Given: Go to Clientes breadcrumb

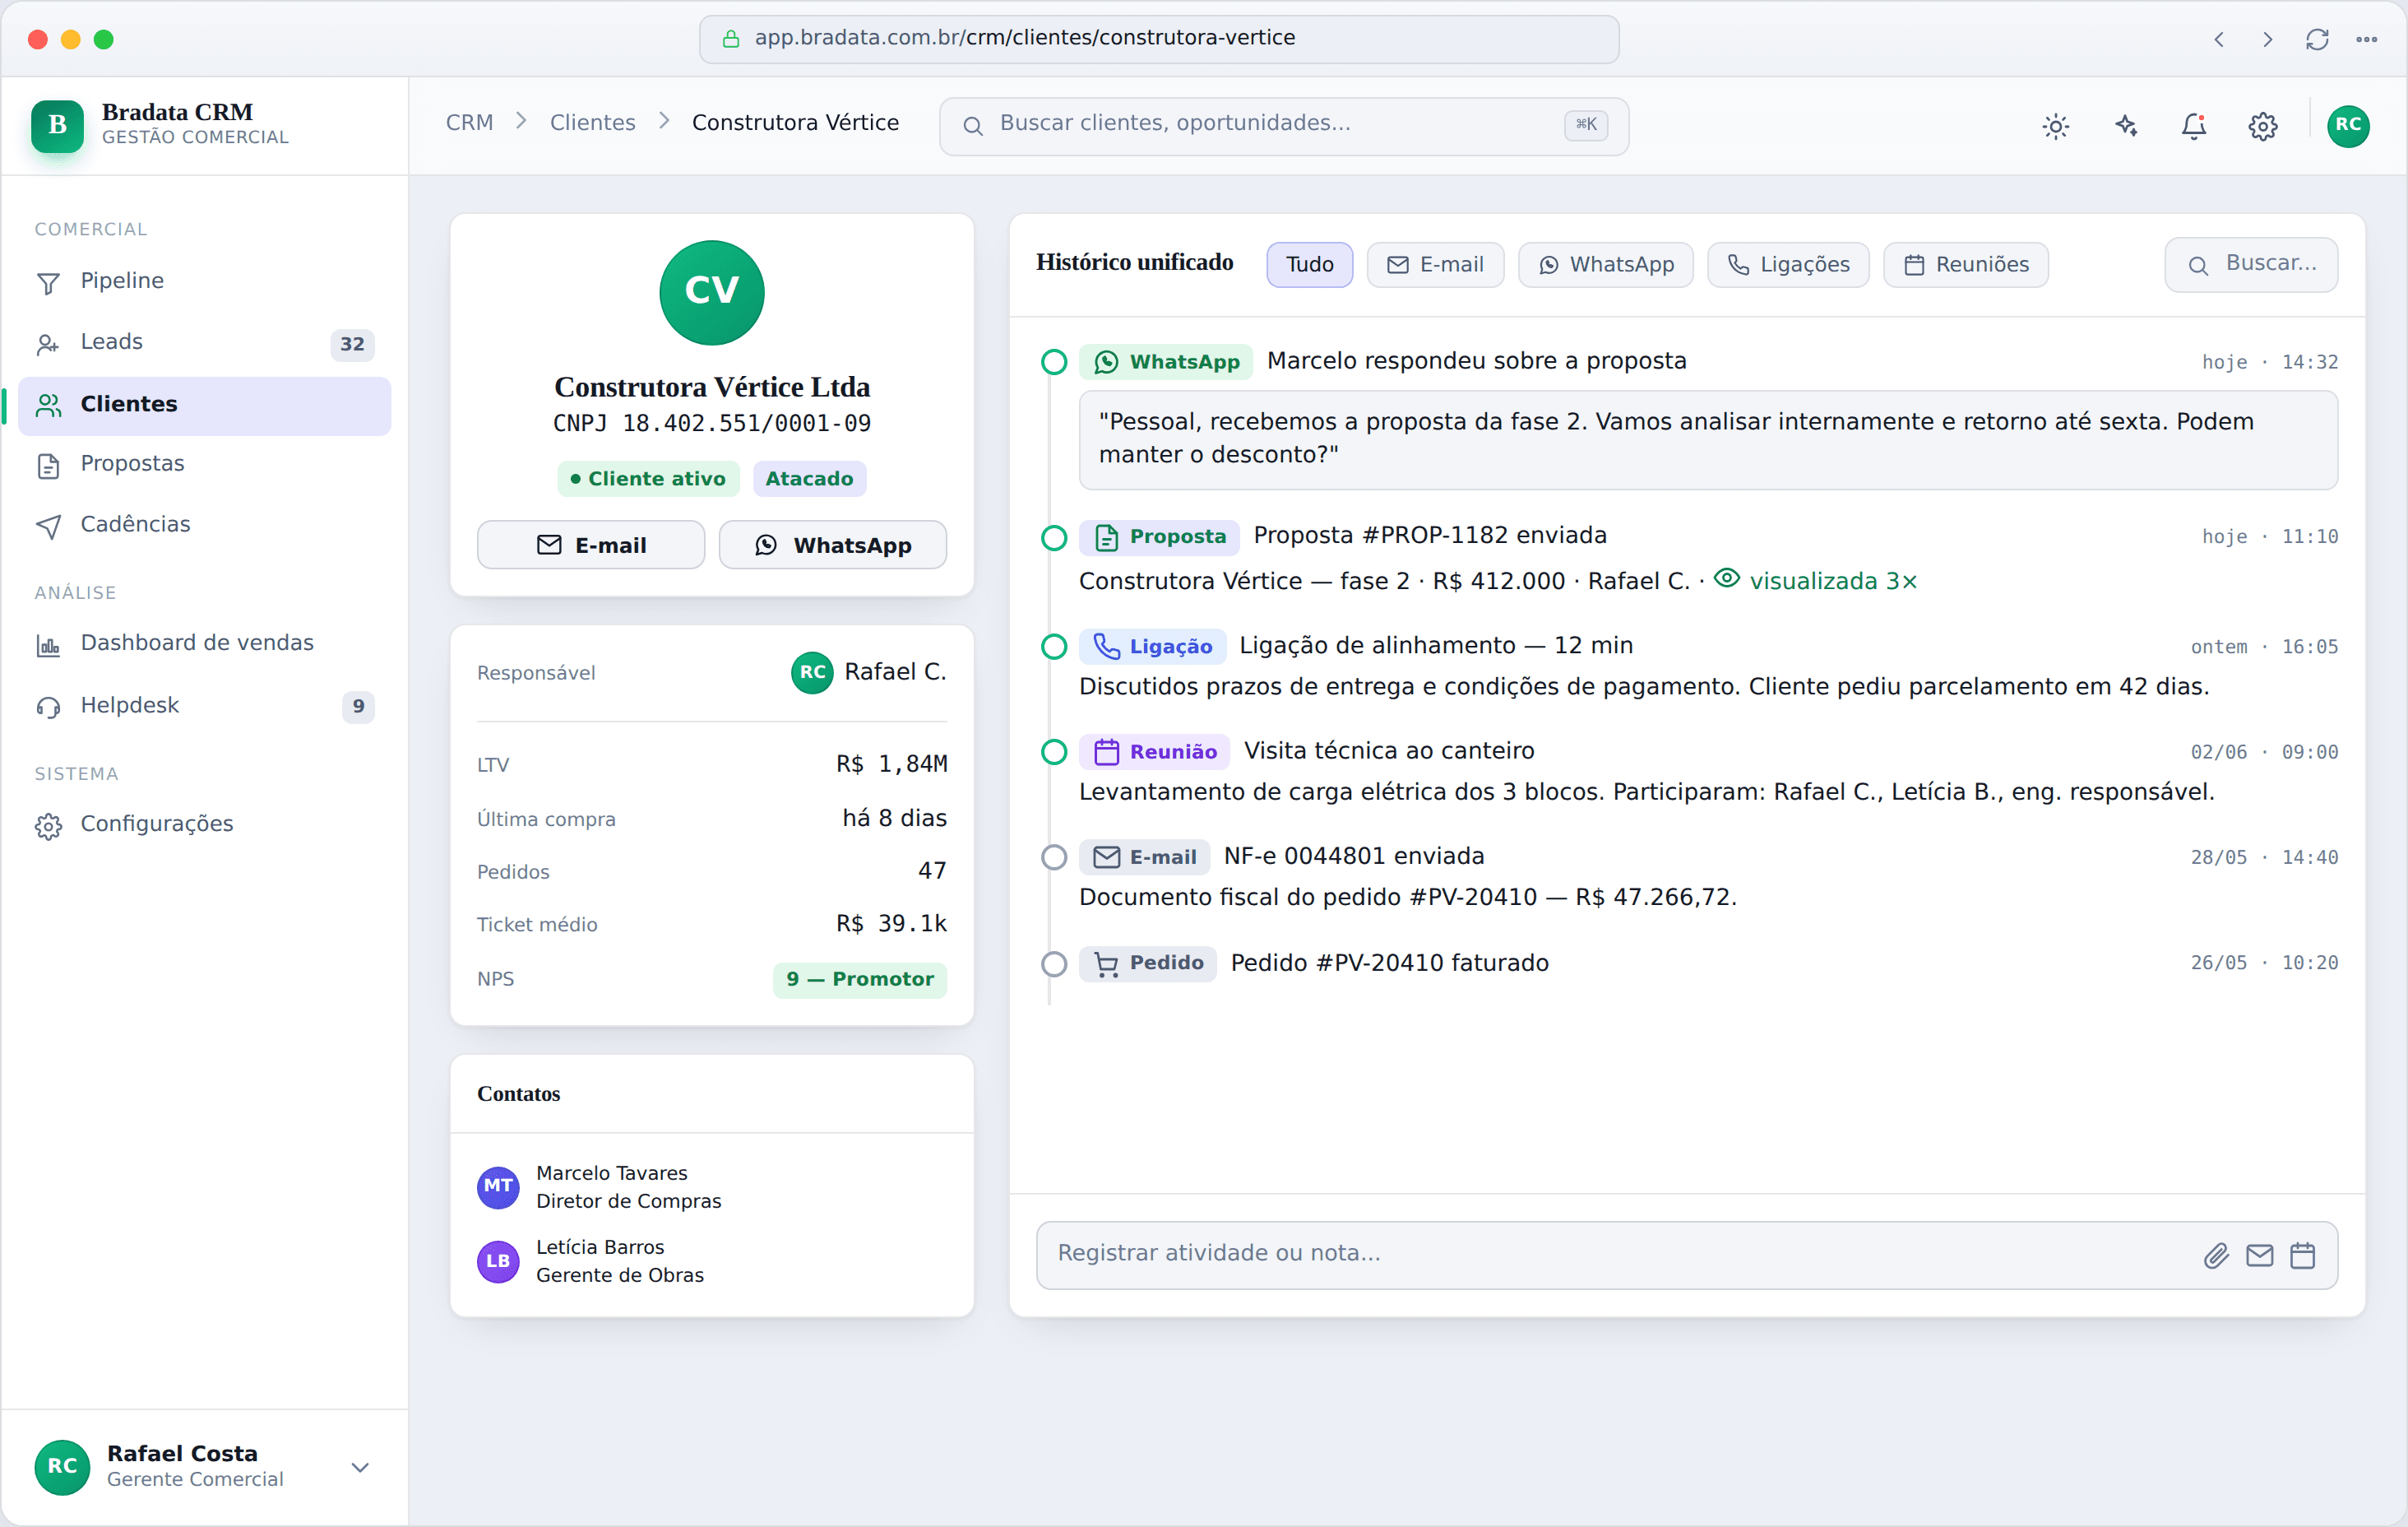Looking at the screenshot, I should tap(592, 122).
